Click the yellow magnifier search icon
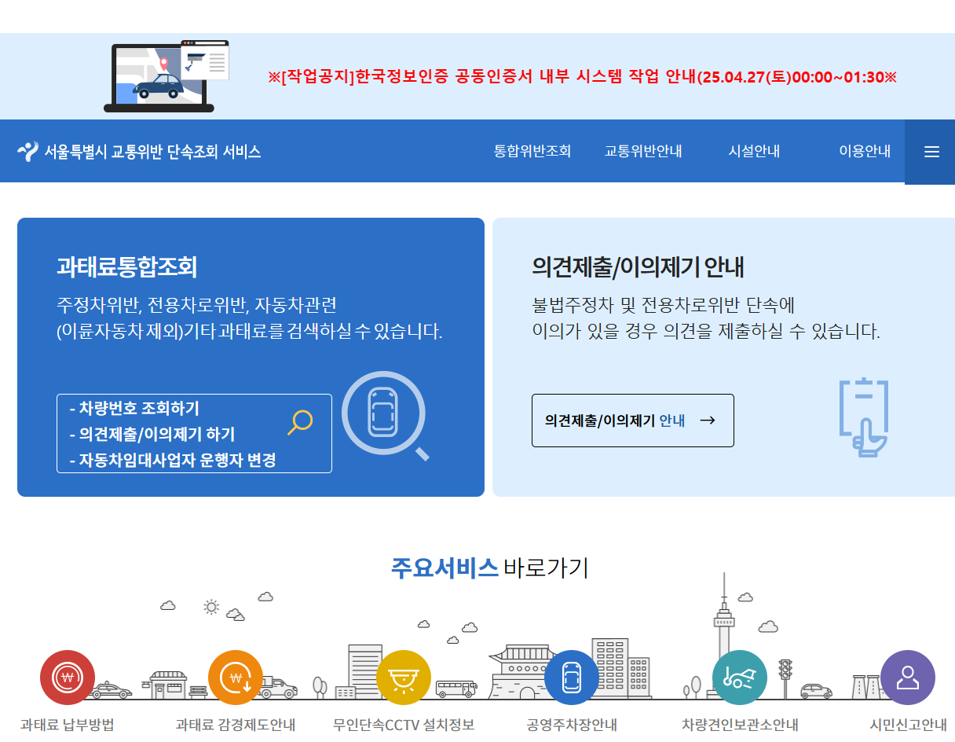Viewport: 955px width, 742px height. tap(300, 422)
